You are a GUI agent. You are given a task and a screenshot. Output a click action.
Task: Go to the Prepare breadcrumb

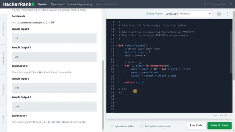[42, 4]
